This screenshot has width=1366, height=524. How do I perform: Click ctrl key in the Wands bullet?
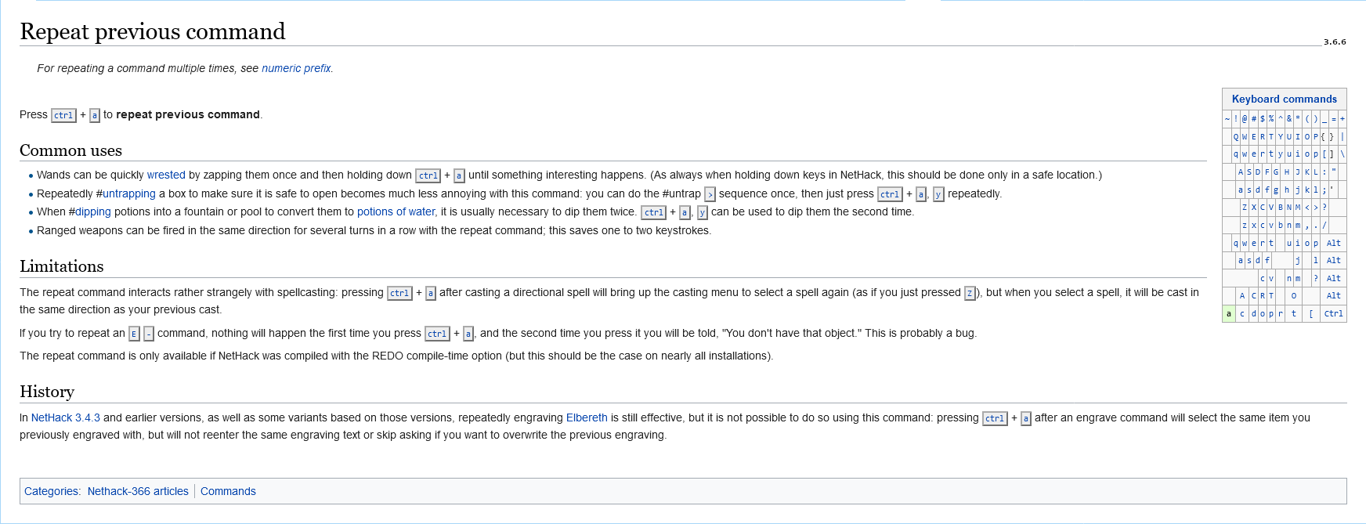pyautogui.click(x=428, y=175)
